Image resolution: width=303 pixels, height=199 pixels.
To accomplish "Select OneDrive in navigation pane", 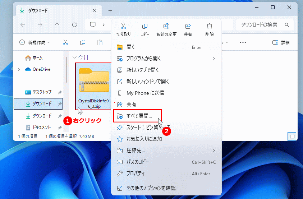I will click(38, 69).
